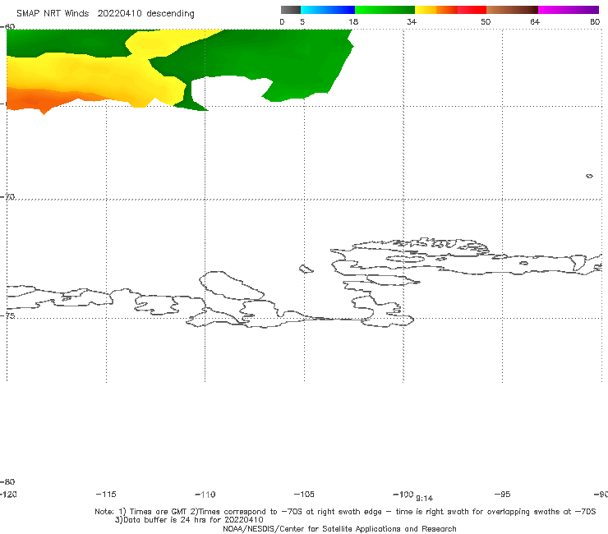Click the latitude label '-70'
Viewport: 608px width, 534px height.
(7, 197)
